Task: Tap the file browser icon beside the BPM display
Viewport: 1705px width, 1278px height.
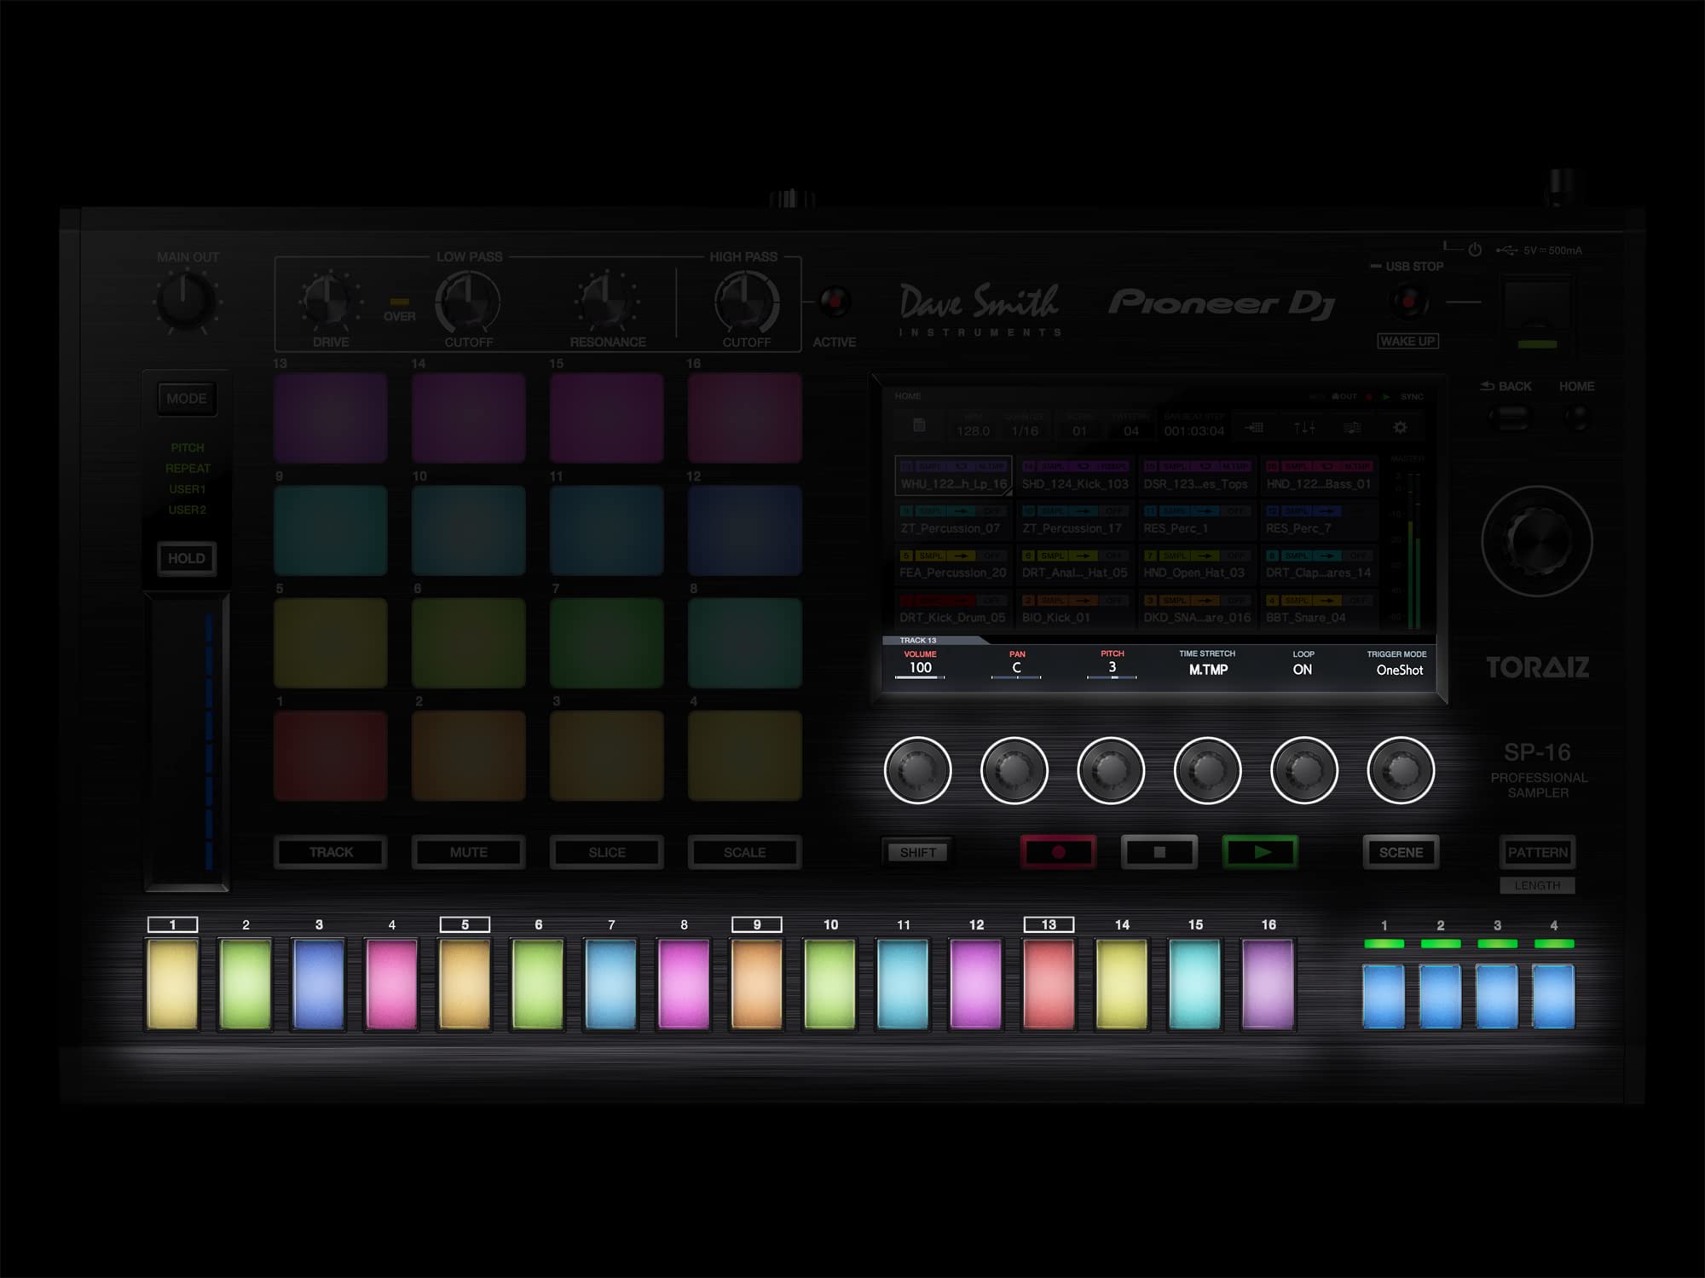Action: [x=919, y=428]
